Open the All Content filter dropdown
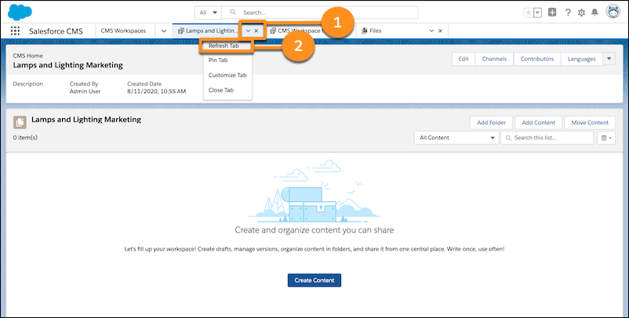629x318 pixels. pos(456,138)
